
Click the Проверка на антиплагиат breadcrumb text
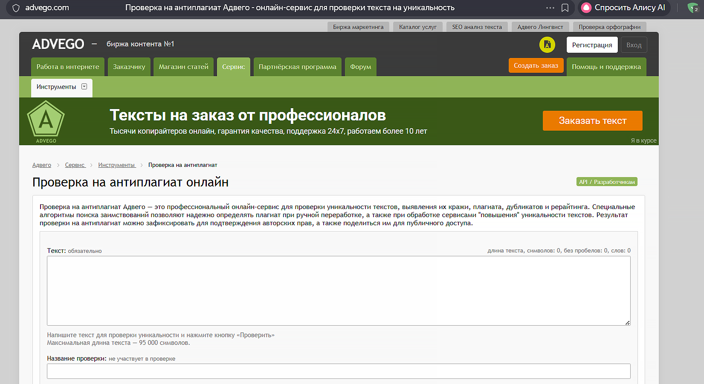(183, 165)
